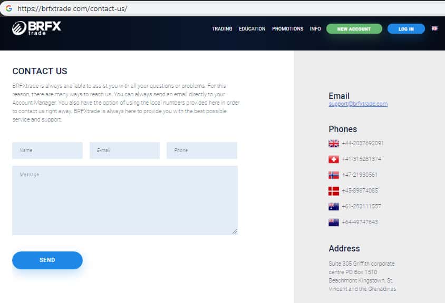This screenshot has height=303, width=445.
Task: Click the Address heading
Action: (x=344, y=249)
